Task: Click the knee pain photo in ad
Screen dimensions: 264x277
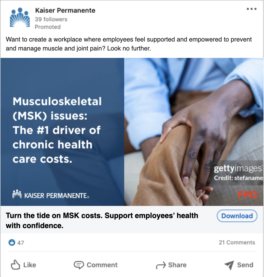Action: [x=194, y=132]
